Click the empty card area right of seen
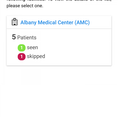Image resolution: width=118 pixels, height=118 pixels. [x=75, y=48]
